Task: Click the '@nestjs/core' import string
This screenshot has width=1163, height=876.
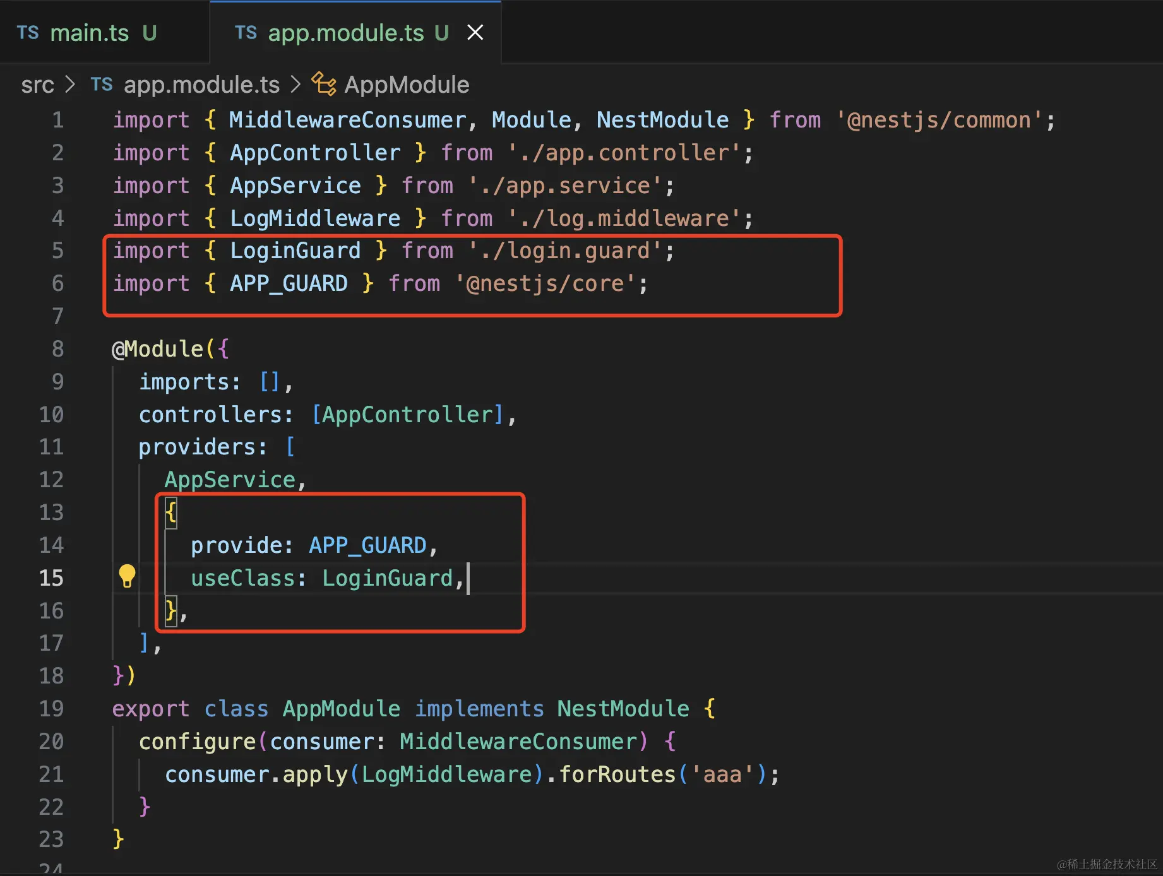Action: (x=546, y=283)
